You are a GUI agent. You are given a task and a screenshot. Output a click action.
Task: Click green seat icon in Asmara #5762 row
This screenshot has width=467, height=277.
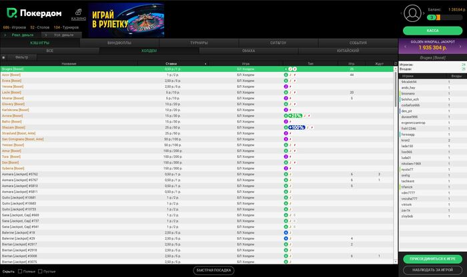tap(286, 174)
